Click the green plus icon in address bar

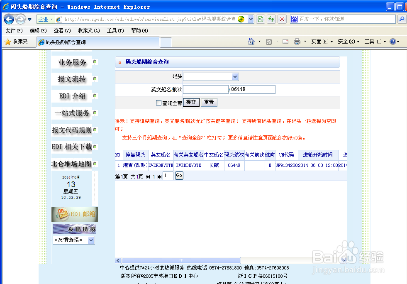(x=241, y=19)
